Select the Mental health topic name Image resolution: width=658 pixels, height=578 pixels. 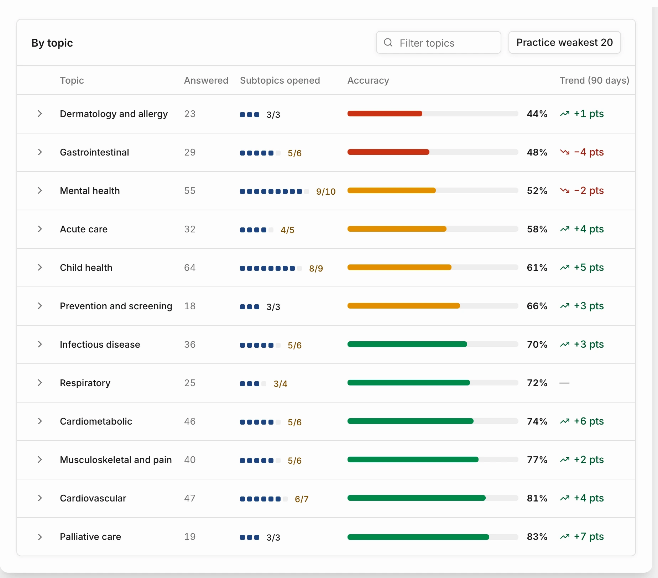pyautogui.click(x=90, y=191)
